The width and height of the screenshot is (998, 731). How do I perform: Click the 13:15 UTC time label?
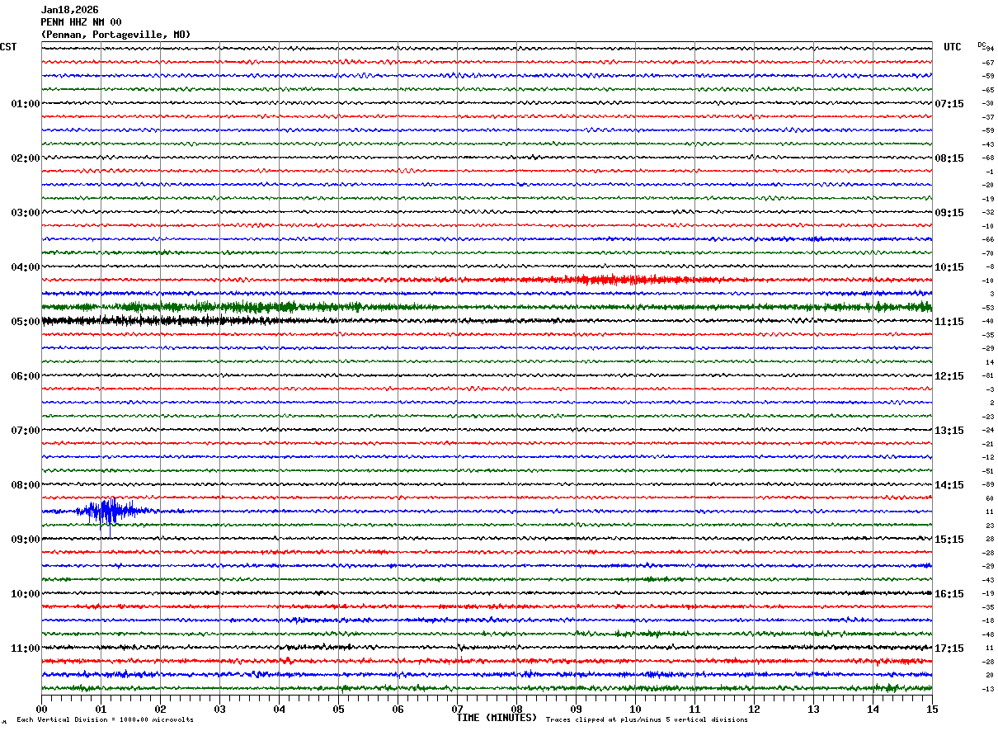[949, 431]
